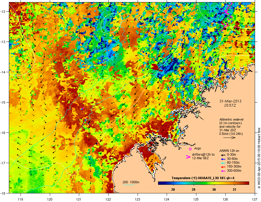
Task: Click longitude label 121 on the axis
Action: (x=79, y=199)
